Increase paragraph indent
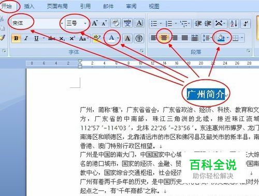 coord(208,23)
